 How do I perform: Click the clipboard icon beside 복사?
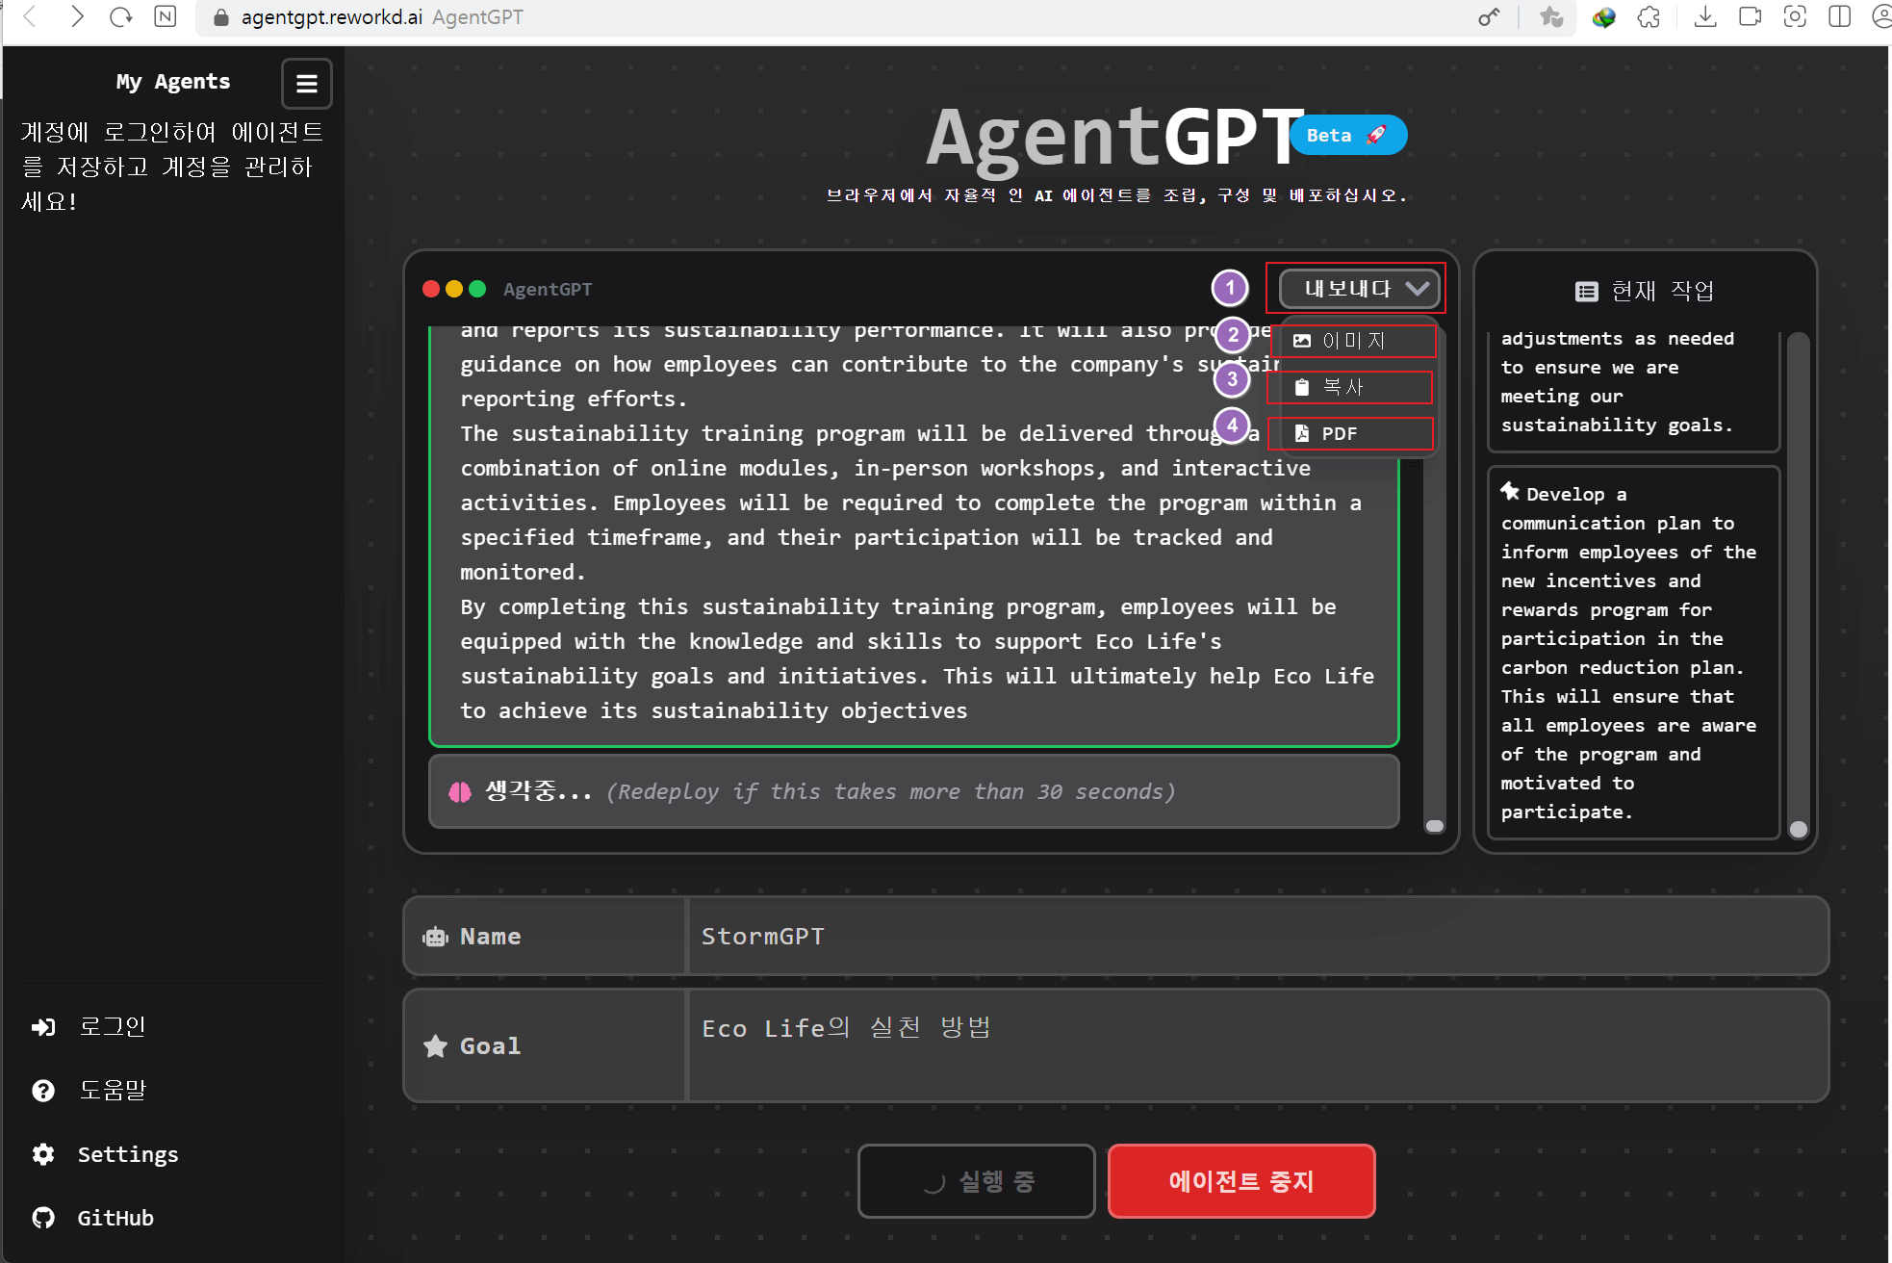pos(1302,387)
